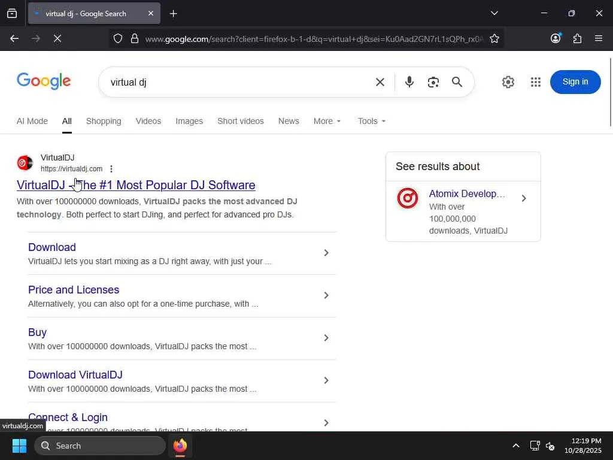The width and height of the screenshot is (613, 460).
Task: Open options menu beside virtualdj.com URL
Action: (x=111, y=169)
